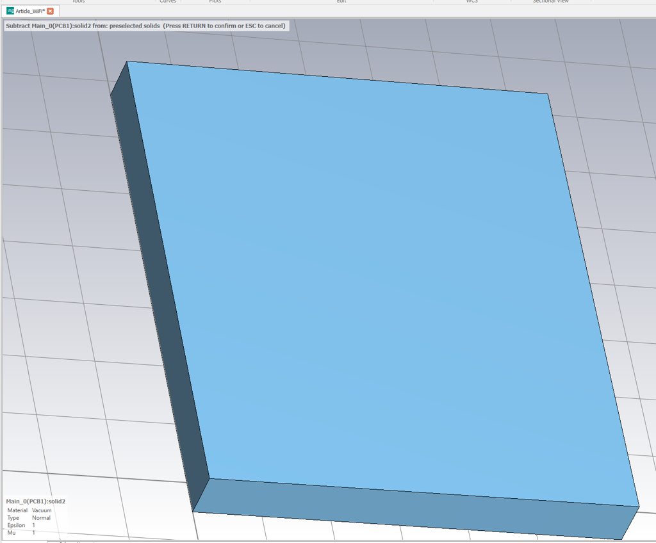This screenshot has height=543, width=656.
Task: Close the Article_WiFi document tab
Action: 50,12
